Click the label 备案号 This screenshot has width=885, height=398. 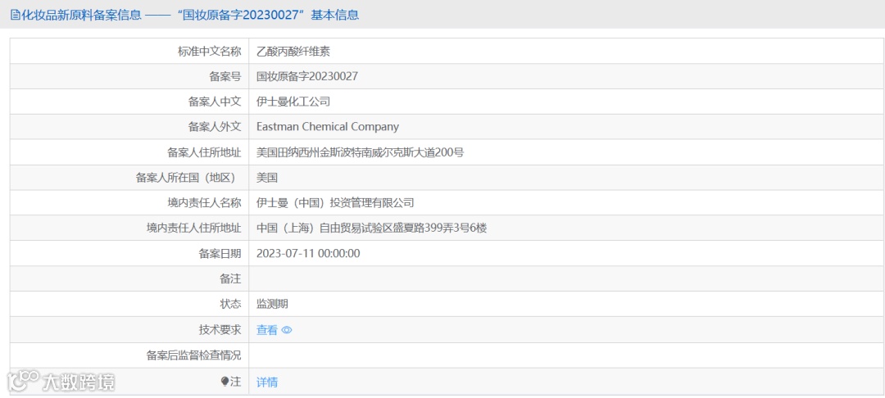pos(225,77)
